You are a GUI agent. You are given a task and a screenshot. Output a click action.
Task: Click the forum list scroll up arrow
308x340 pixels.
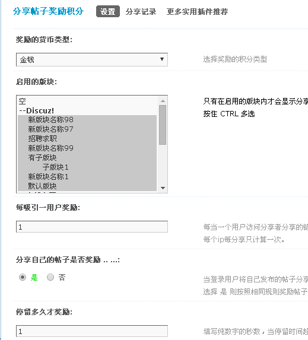coord(163,101)
